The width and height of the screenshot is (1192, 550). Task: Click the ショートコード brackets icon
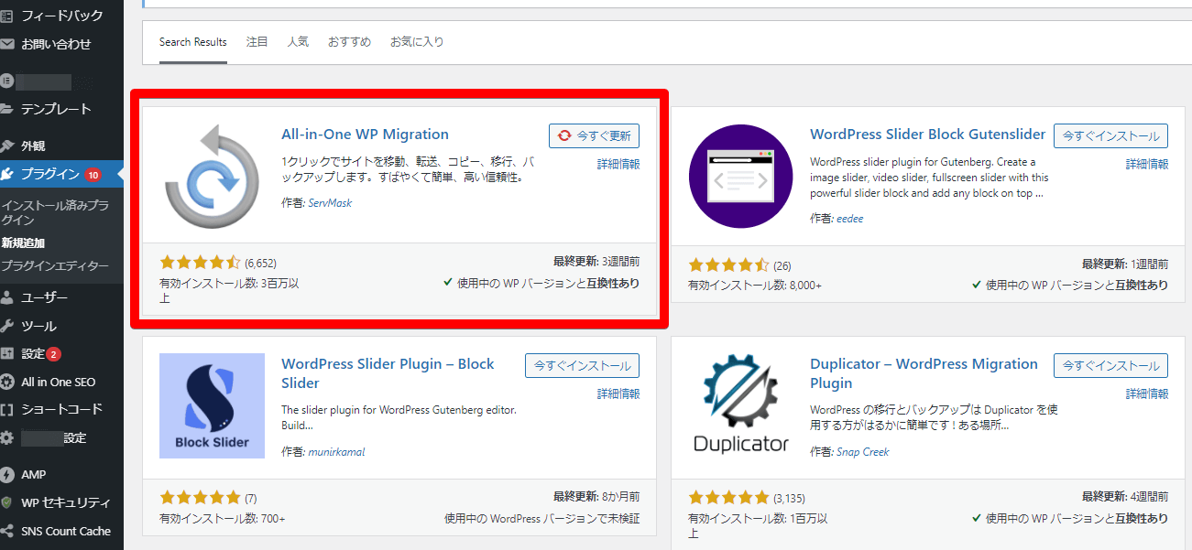(7, 409)
